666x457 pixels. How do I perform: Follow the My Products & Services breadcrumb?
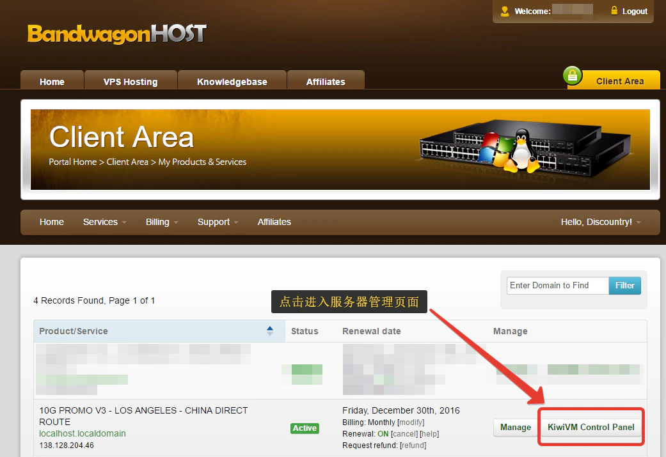tap(202, 162)
